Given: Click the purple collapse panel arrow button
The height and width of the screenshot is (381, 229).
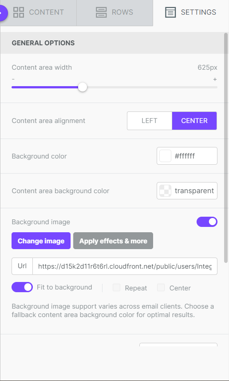Looking at the screenshot, I should point(3,13).
